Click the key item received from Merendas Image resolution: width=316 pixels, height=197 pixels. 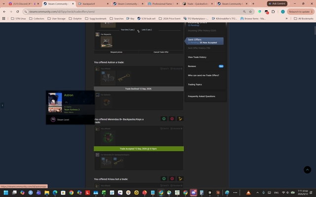118,162
